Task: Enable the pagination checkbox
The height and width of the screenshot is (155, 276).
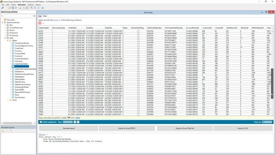Action: (41, 122)
